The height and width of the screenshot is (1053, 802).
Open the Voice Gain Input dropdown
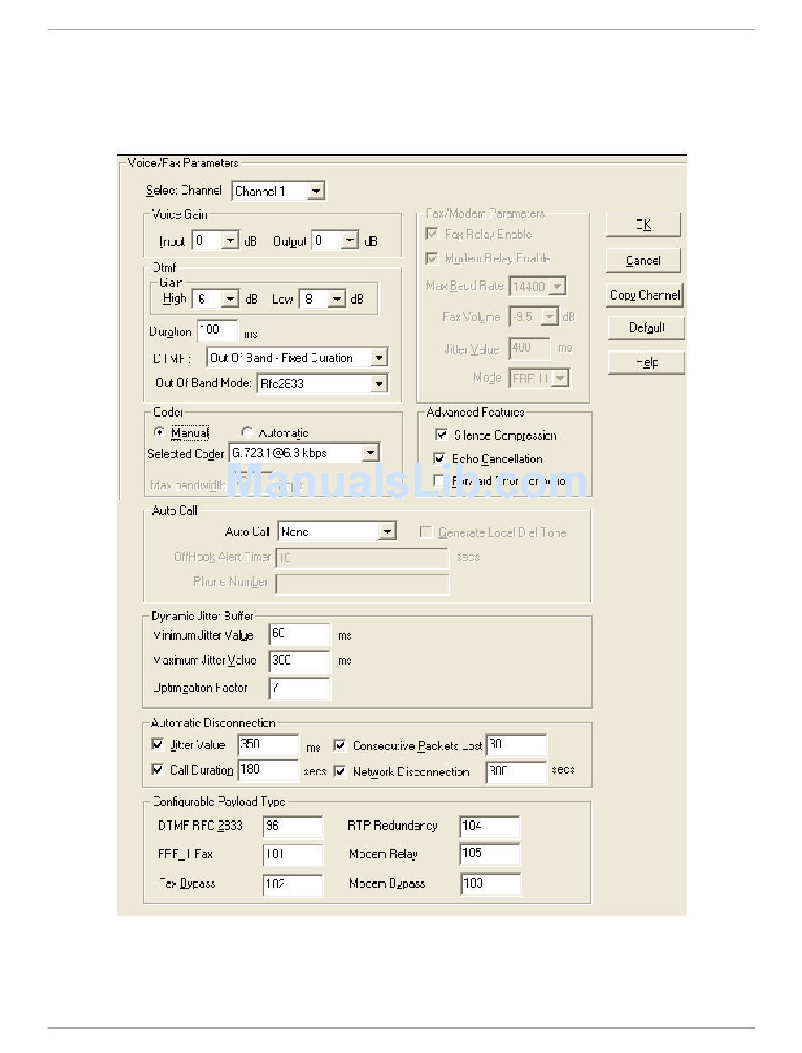coord(215,240)
